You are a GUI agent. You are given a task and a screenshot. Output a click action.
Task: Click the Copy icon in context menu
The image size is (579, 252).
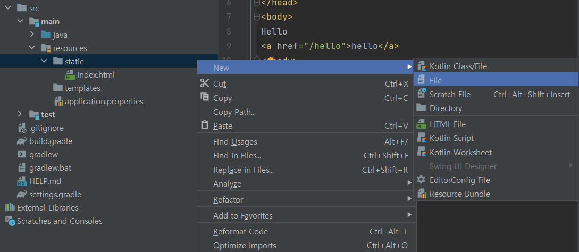click(x=205, y=97)
